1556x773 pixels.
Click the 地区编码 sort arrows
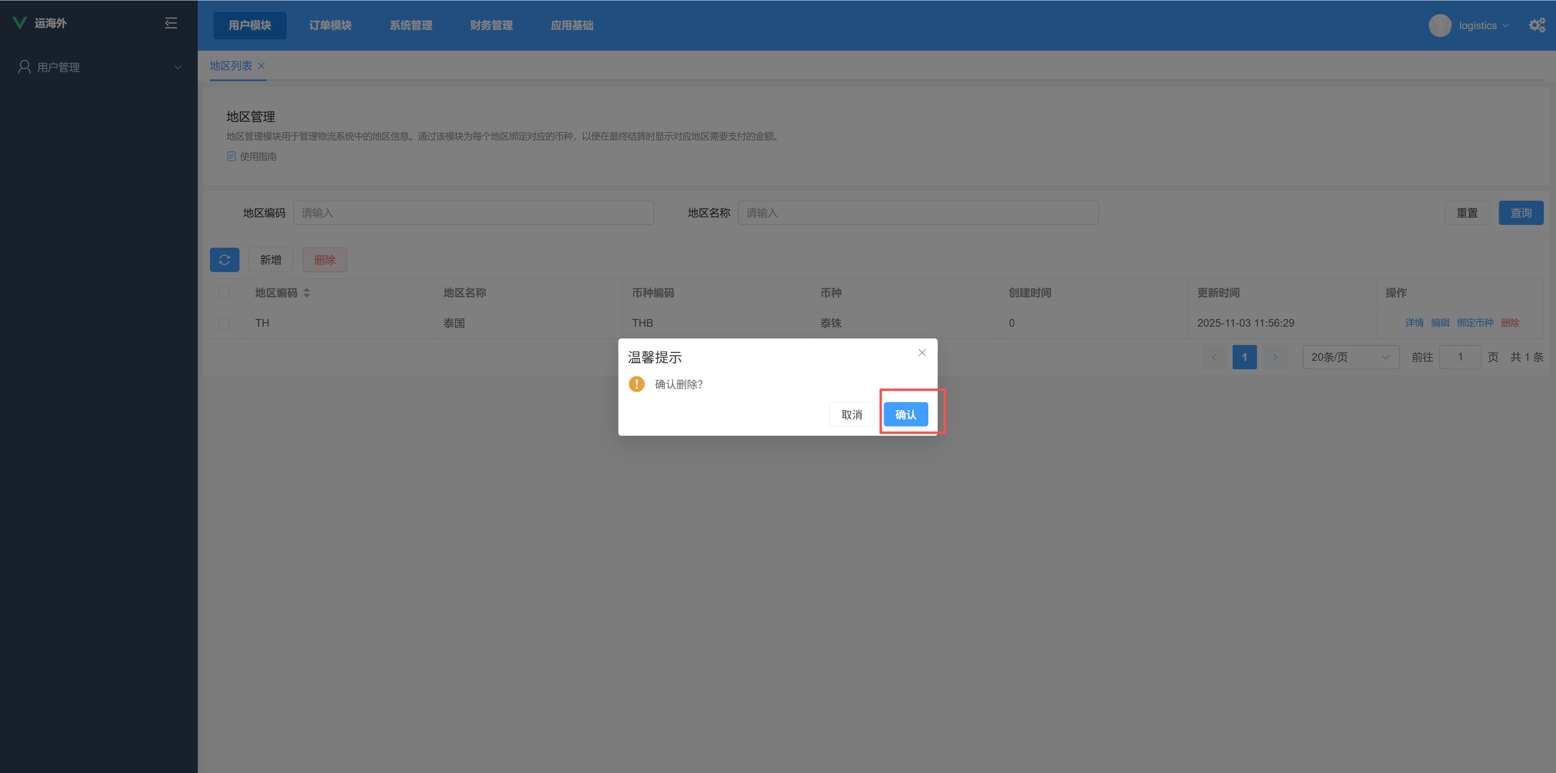(x=307, y=293)
